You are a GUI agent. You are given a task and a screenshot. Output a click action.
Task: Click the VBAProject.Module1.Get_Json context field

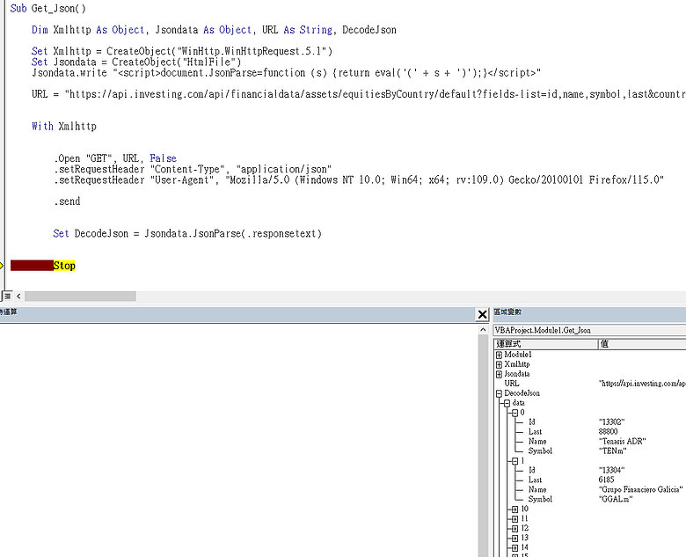click(589, 330)
